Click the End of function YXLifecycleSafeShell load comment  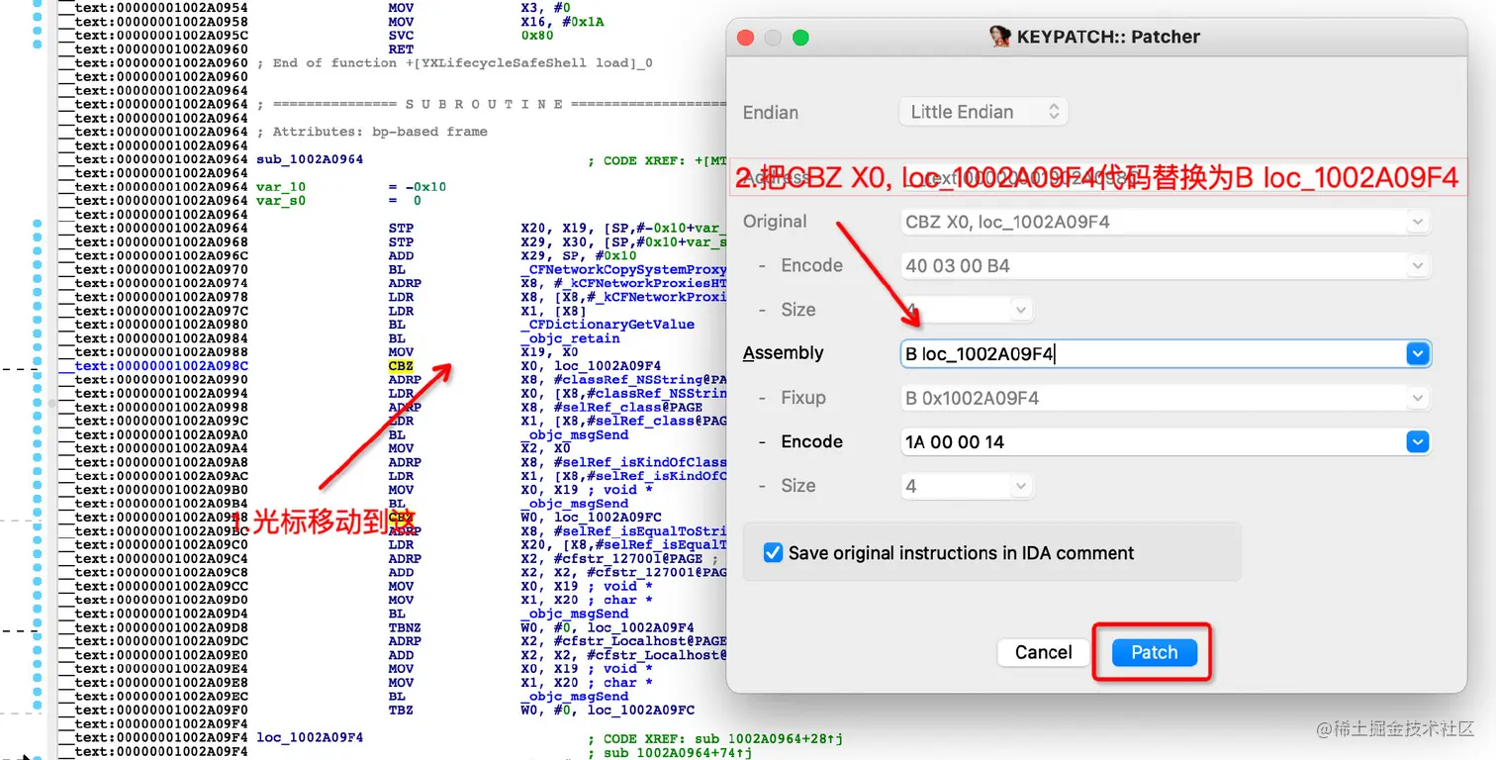pos(454,62)
